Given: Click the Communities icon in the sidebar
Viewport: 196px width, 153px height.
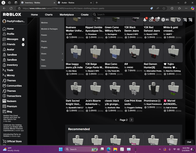Looking at the screenshot, I should pyautogui.click(x=4, y=86).
